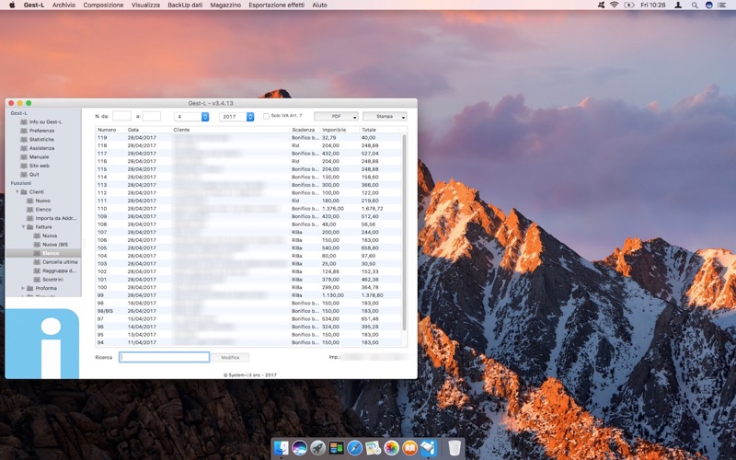Open Statistiche in the sidebar
736x460 pixels.
41,140
